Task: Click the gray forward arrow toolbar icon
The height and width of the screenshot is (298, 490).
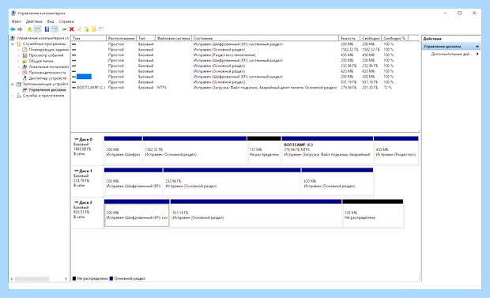Action: point(20,29)
